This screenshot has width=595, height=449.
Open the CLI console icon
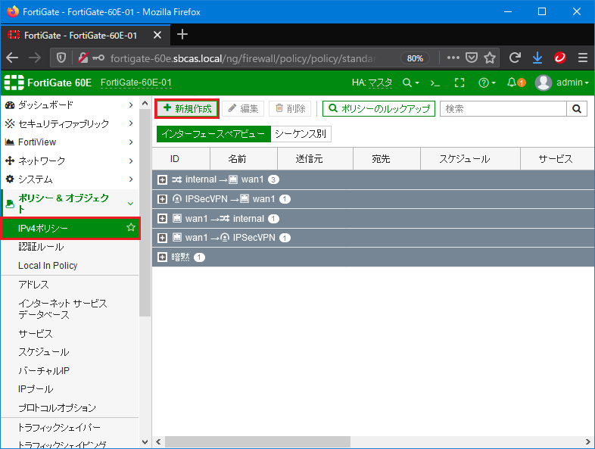pyautogui.click(x=435, y=83)
